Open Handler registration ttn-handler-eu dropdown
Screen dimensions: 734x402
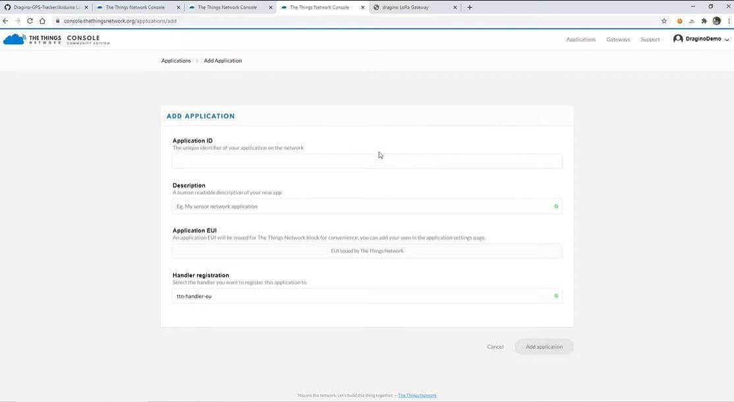[367, 296]
